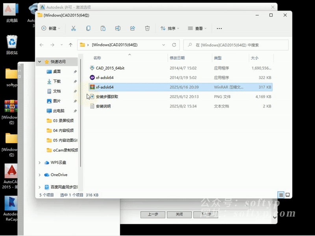Select Autodesk ReCap desktop shortcut
Viewport: 315px width, 236px height.
[x=11, y=209]
